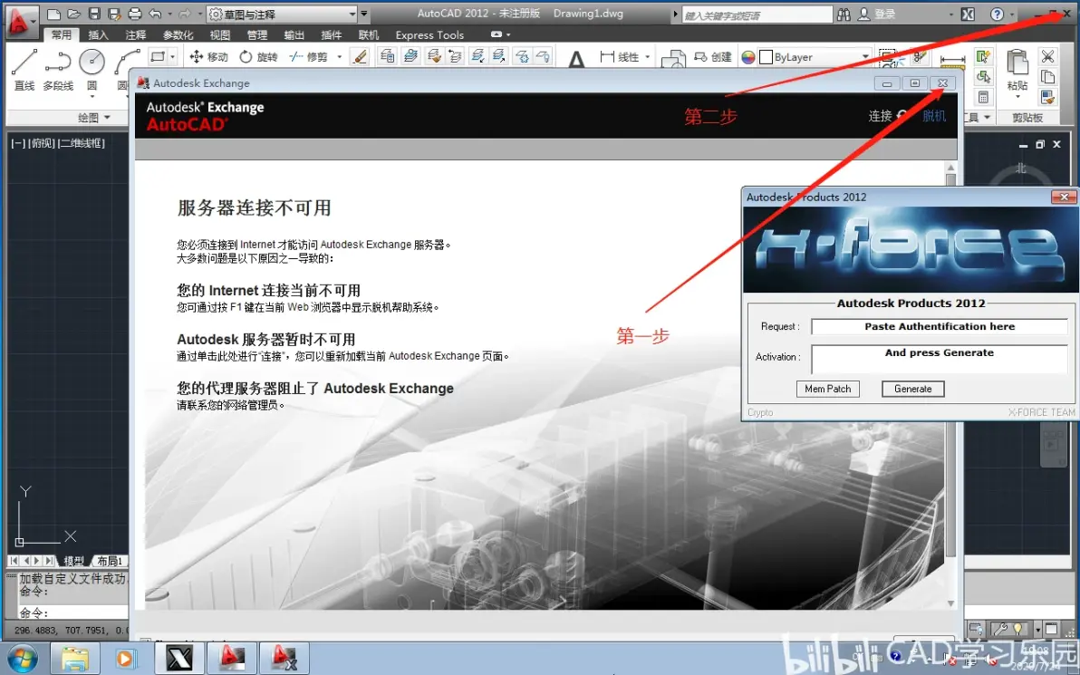Viewport: 1080px width, 675px height.
Task: Click the Sign In (登录) user icon
Action: pyautogui.click(x=876, y=14)
